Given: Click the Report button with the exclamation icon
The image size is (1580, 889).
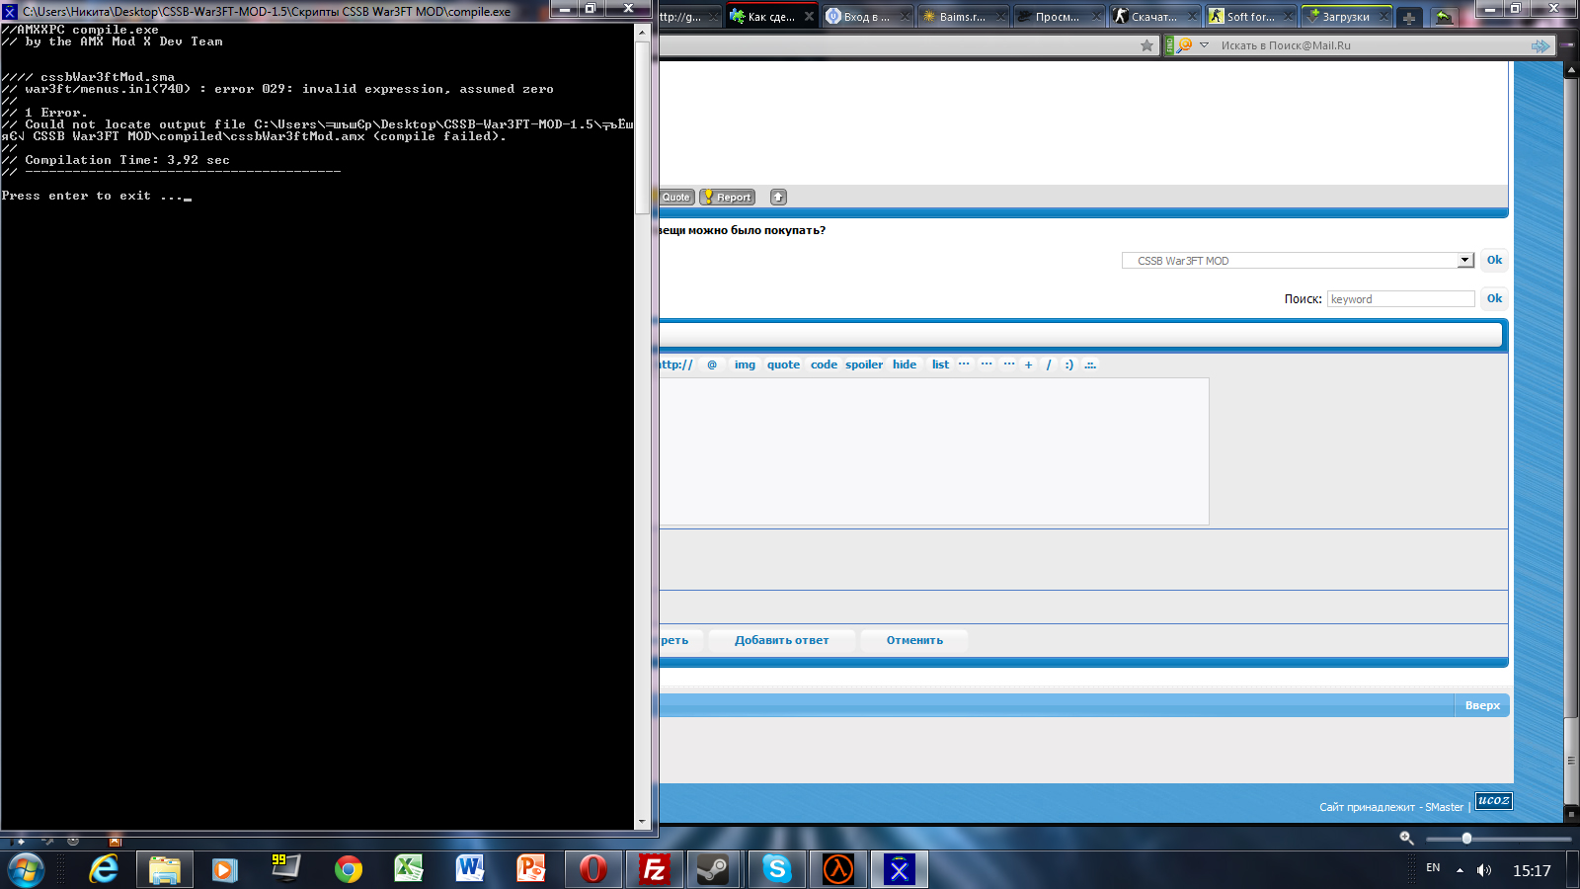Looking at the screenshot, I should click(727, 198).
